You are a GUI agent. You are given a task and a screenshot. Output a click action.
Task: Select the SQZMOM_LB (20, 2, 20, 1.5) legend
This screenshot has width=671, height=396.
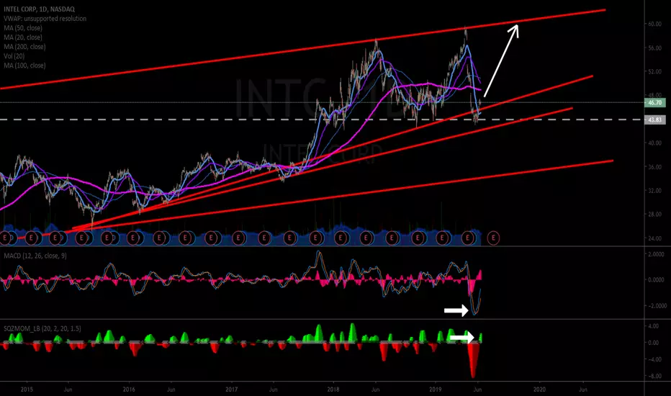coord(42,328)
